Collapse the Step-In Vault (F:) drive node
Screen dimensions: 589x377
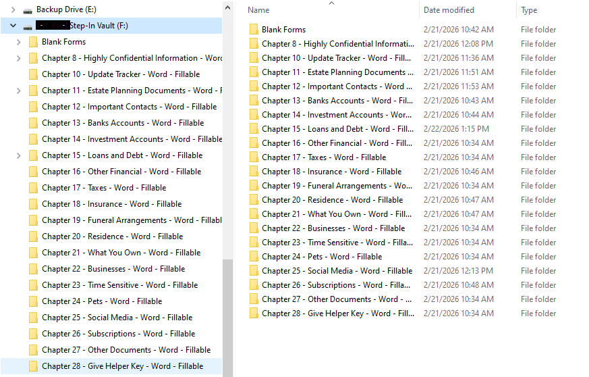pos(13,26)
